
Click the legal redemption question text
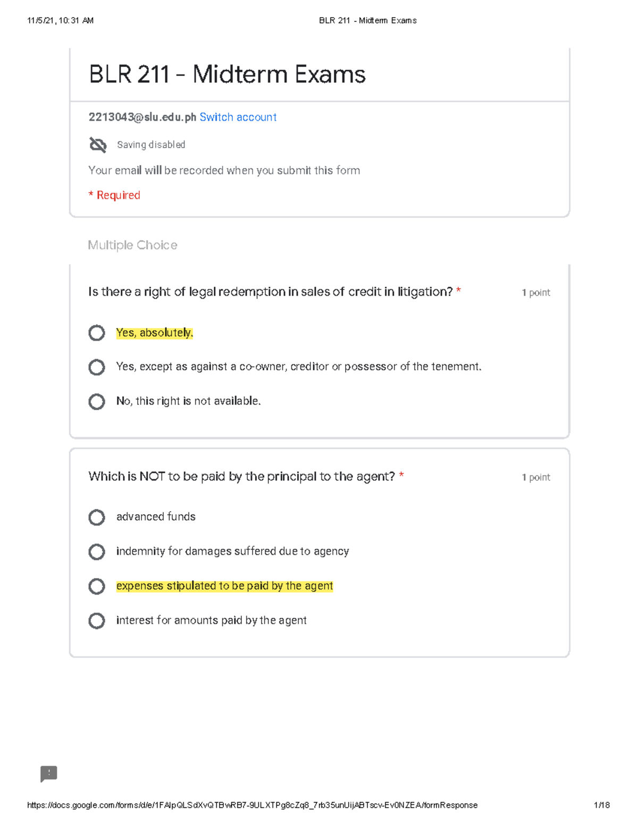(x=270, y=292)
